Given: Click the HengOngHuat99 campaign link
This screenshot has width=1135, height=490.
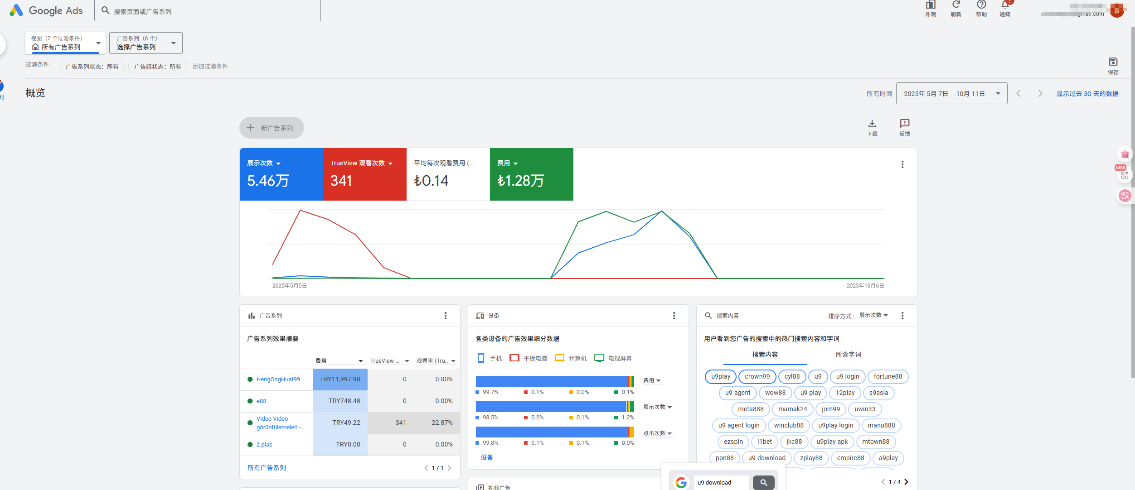Looking at the screenshot, I should tap(278, 380).
